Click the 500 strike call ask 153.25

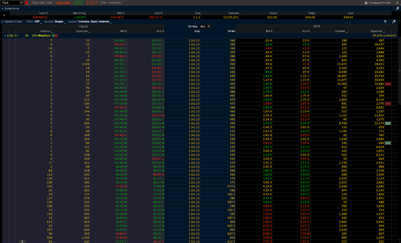tap(156, 123)
